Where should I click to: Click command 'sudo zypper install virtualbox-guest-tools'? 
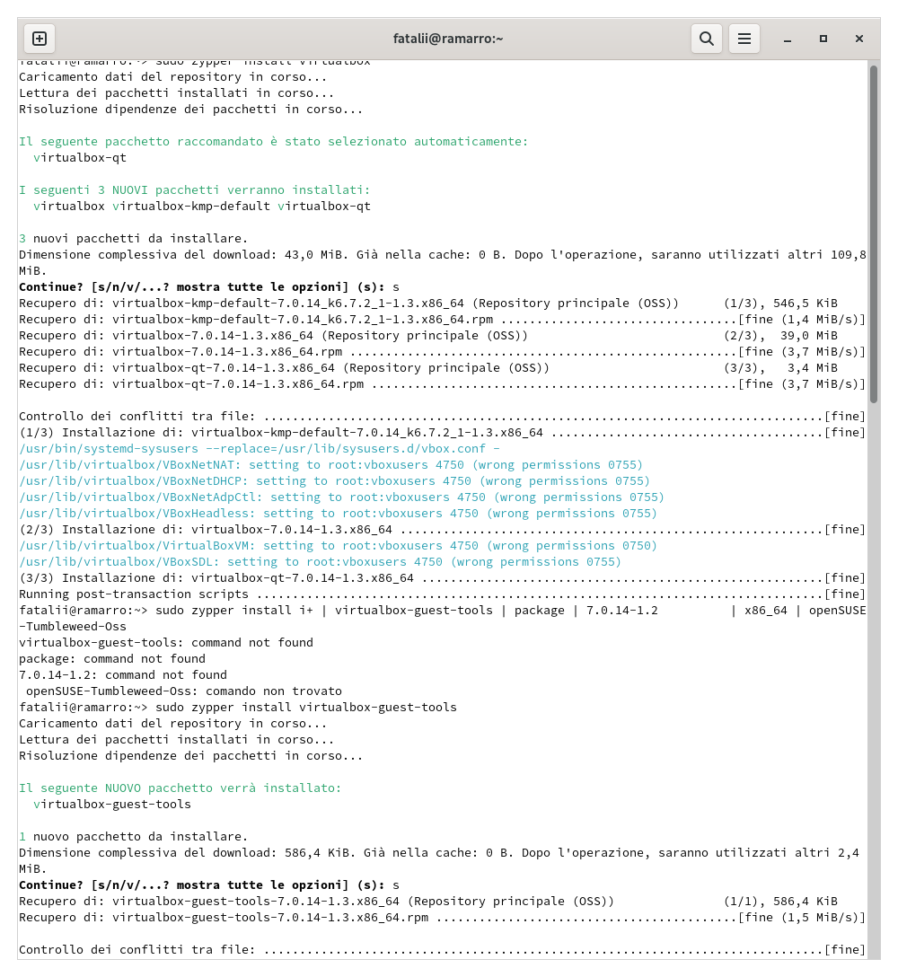click(x=306, y=708)
